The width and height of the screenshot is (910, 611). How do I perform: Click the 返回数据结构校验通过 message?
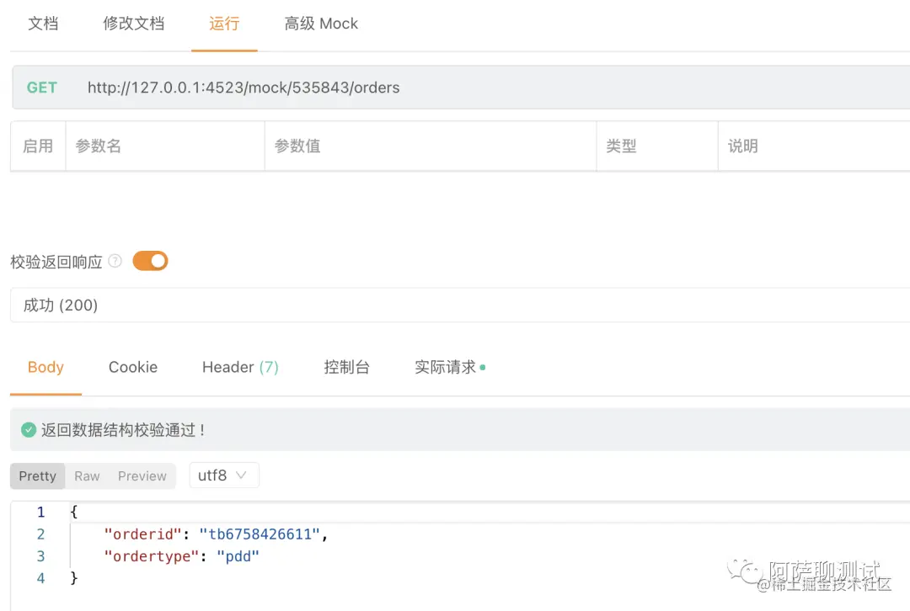click(x=123, y=429)
